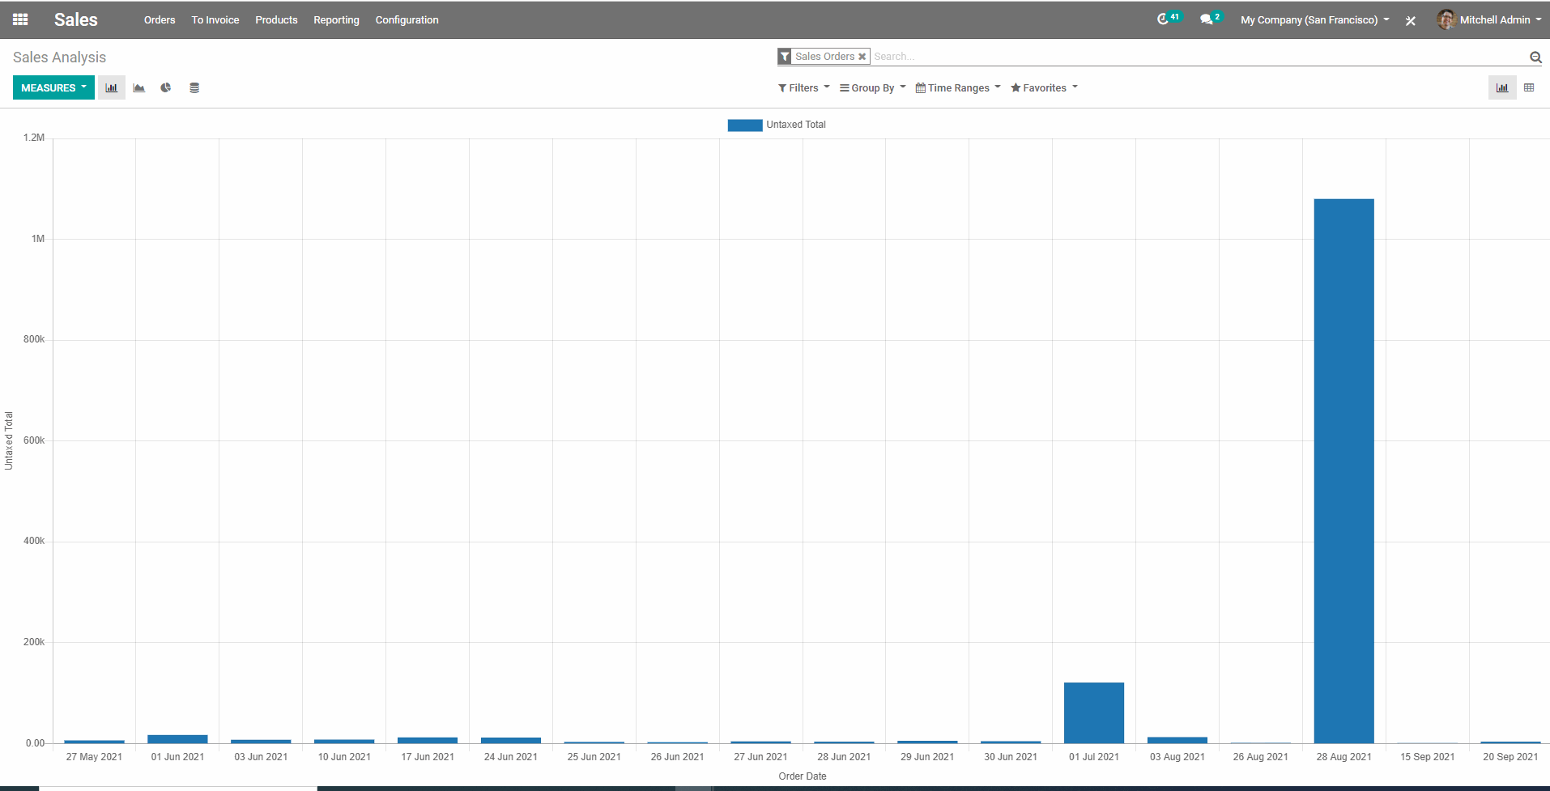Switch to line chart mode
This screenshot has height=791, width=1550.
[139, 87]
